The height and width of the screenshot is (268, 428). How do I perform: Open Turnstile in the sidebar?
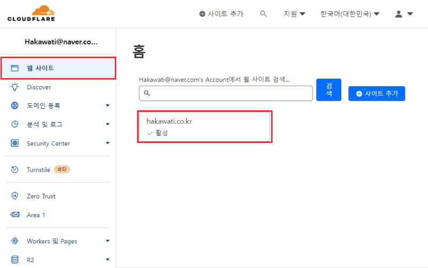tap(39, 170)
